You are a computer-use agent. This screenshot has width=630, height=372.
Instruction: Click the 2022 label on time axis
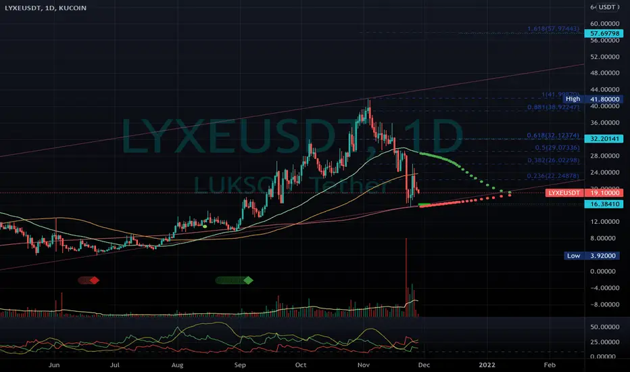487,365
